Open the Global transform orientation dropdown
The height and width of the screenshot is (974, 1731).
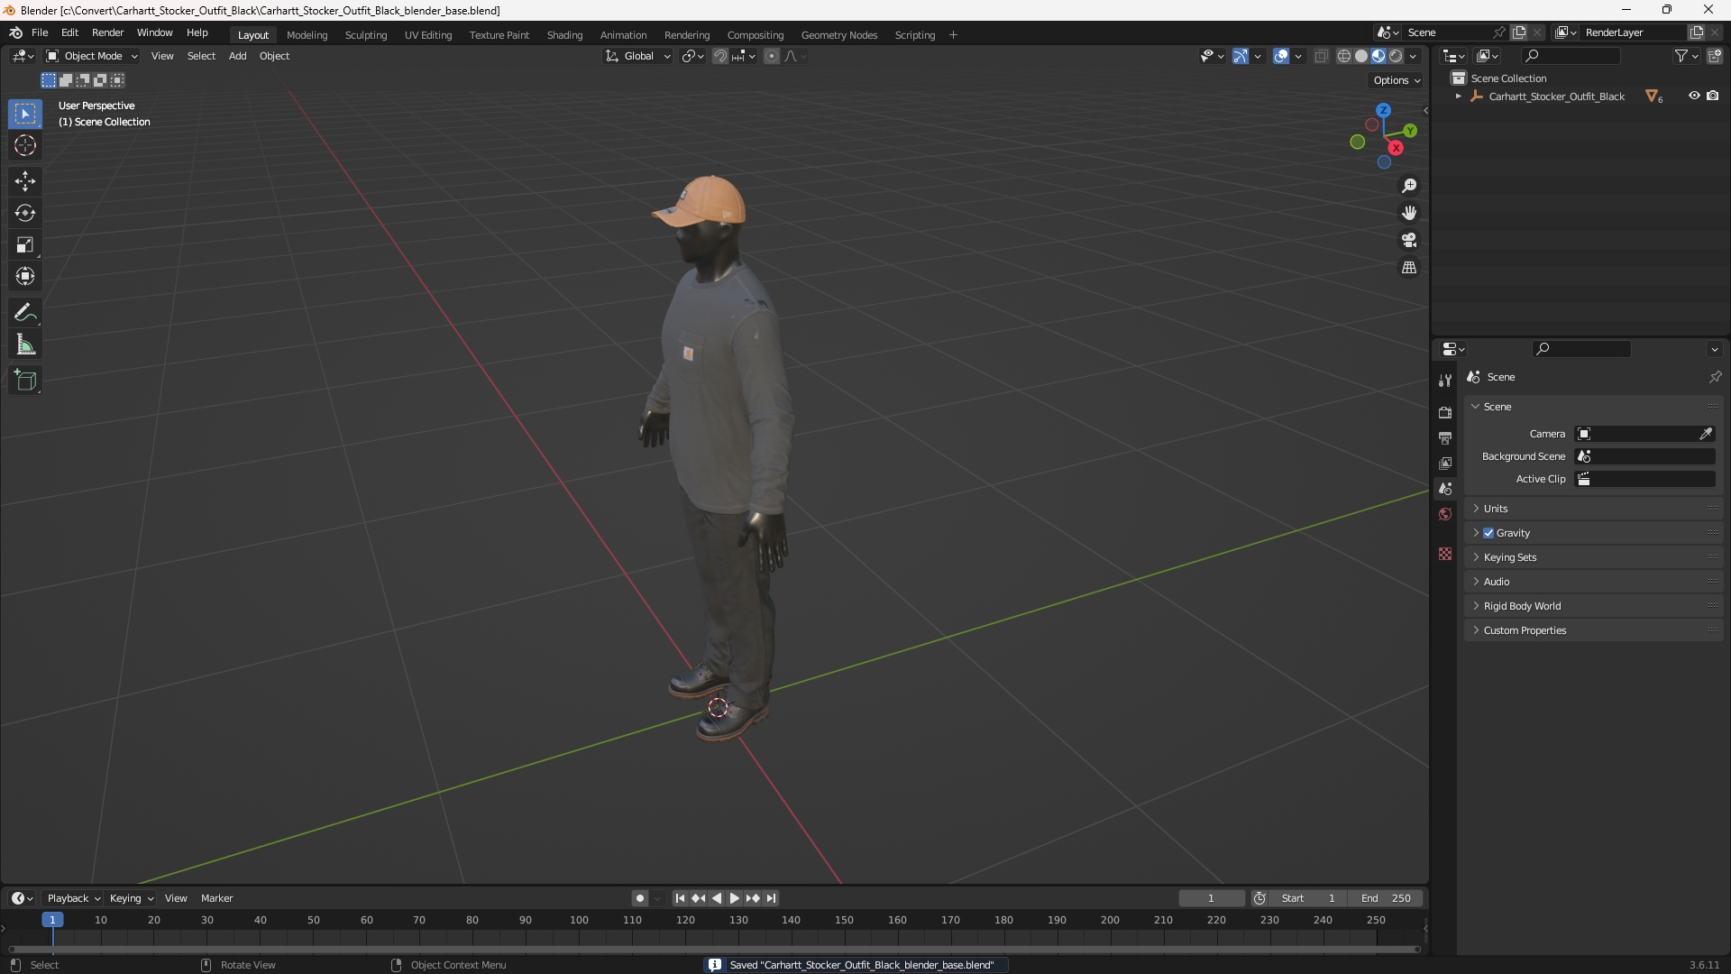pyautogui.click(x=638, y=56)
